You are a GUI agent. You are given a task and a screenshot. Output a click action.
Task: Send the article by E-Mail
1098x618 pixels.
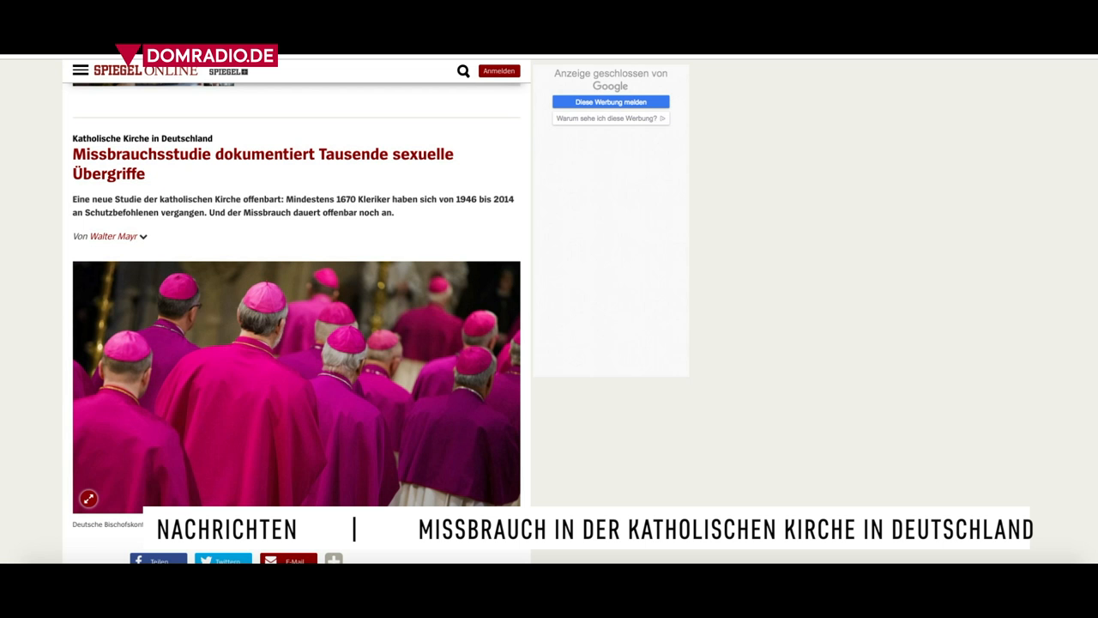(288, 560)
